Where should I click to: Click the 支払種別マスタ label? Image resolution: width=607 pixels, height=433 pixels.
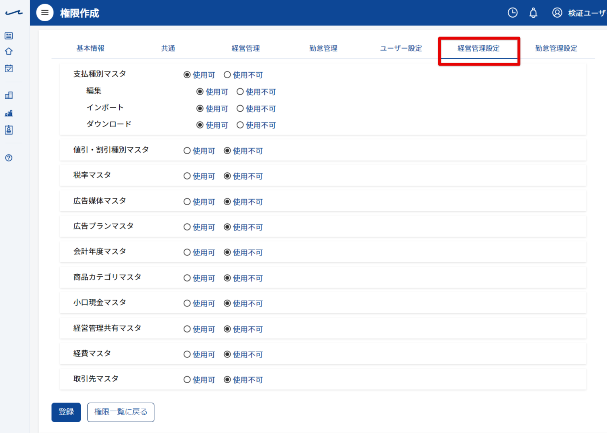(x=100, y=74)
